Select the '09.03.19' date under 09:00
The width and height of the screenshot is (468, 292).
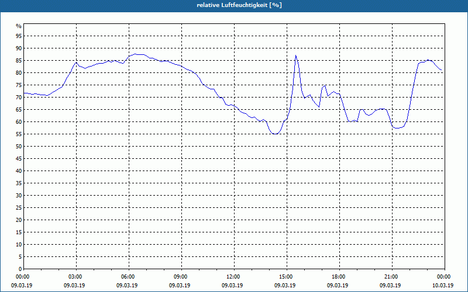tap(180, 286)
